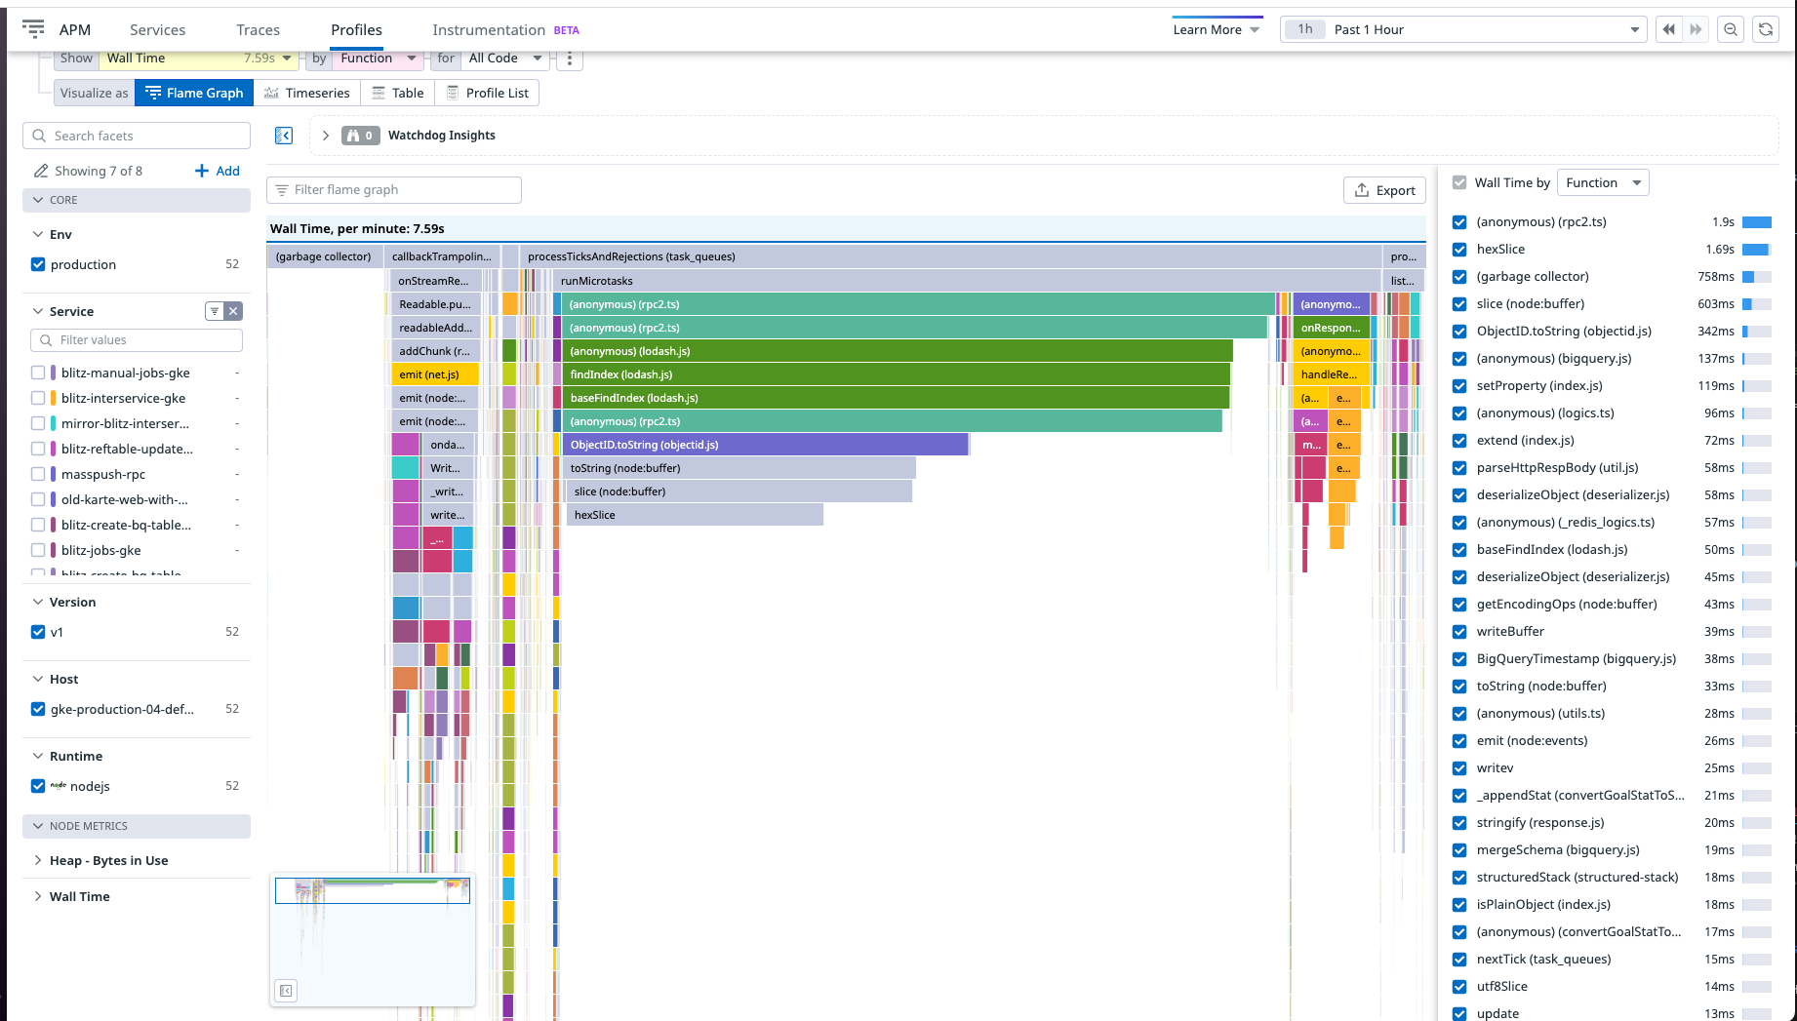Click the ObjectID.toString flame graph bar
This screenshot has height=1021, width=1797.
point(765,445)
